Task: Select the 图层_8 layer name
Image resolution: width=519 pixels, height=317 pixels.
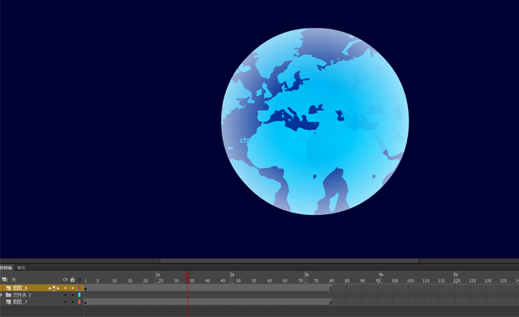Action: point(20,288)
